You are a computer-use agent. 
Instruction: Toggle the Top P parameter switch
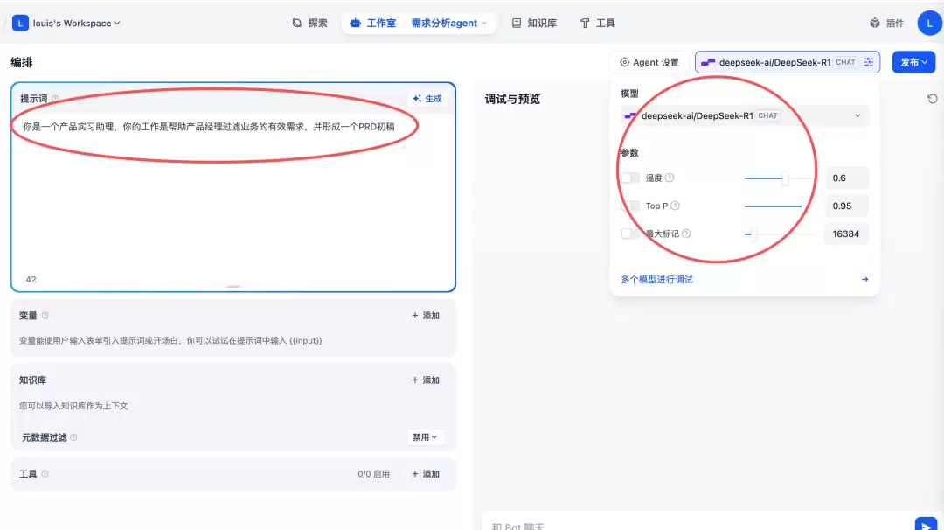(629, 206)
